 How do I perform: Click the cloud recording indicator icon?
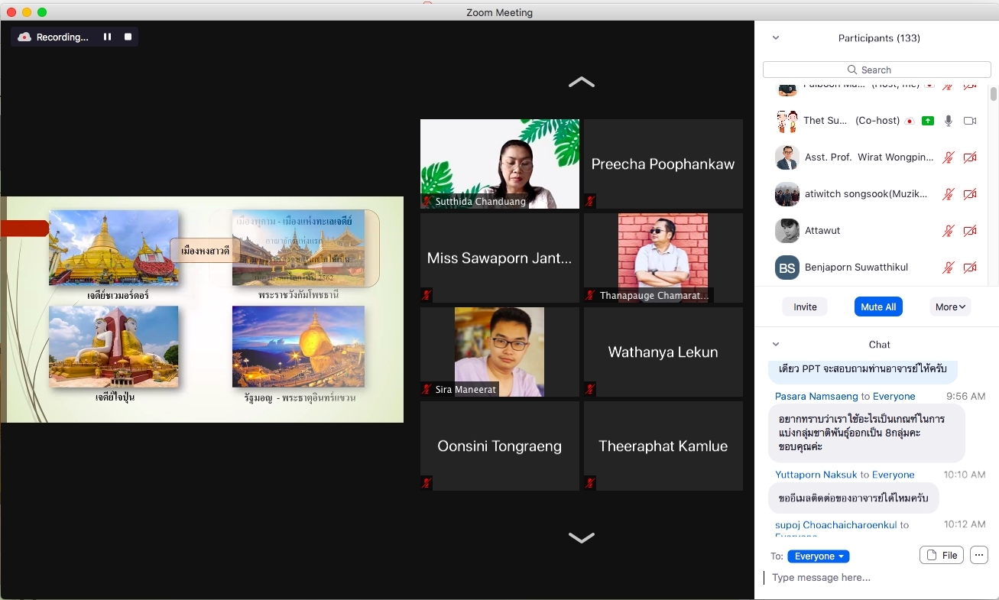24,37
